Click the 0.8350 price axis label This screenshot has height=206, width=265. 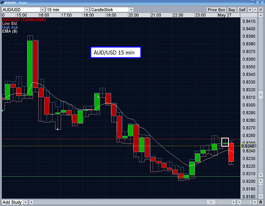point(249,67)
